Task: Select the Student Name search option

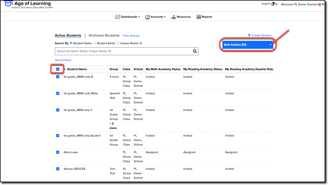Action: (71, 43)
